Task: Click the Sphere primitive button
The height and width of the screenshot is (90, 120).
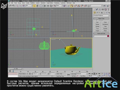Action: click(97, 24)
